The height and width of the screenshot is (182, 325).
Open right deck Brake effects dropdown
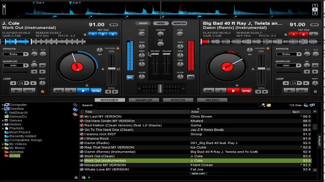click(x=299, y=54)
